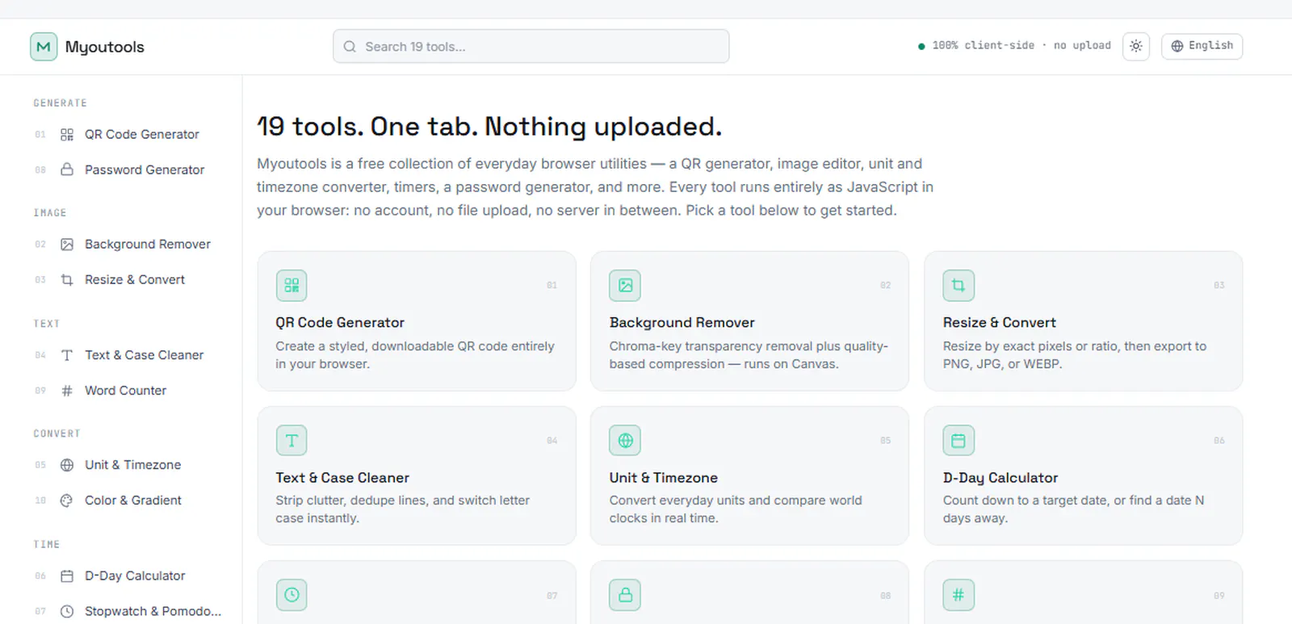Click the crop icon in sidebar
Screen dimensions: 1292x624
tap(67, 280)
